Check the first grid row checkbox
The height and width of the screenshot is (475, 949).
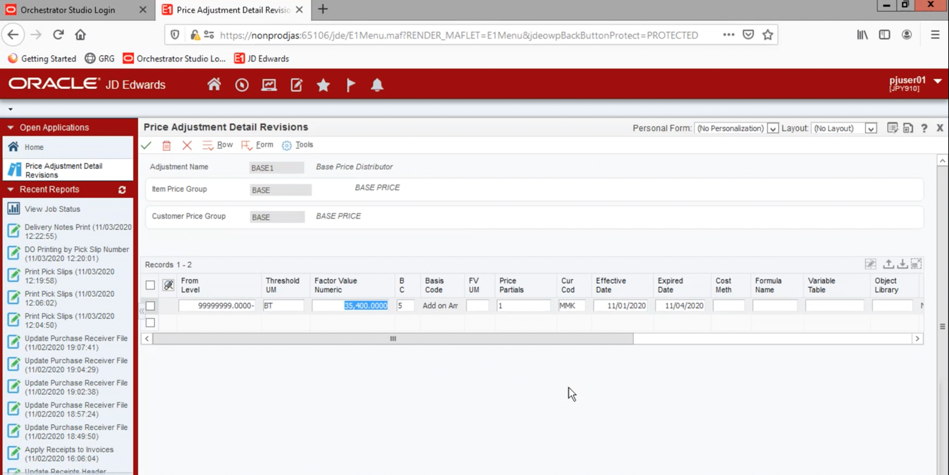[x=150, y=306]
